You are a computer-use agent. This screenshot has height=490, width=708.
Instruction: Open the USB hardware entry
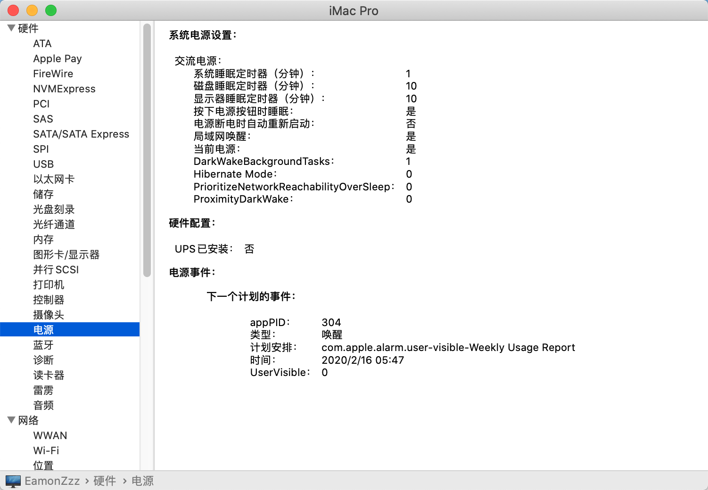click(x=43, y=164)
